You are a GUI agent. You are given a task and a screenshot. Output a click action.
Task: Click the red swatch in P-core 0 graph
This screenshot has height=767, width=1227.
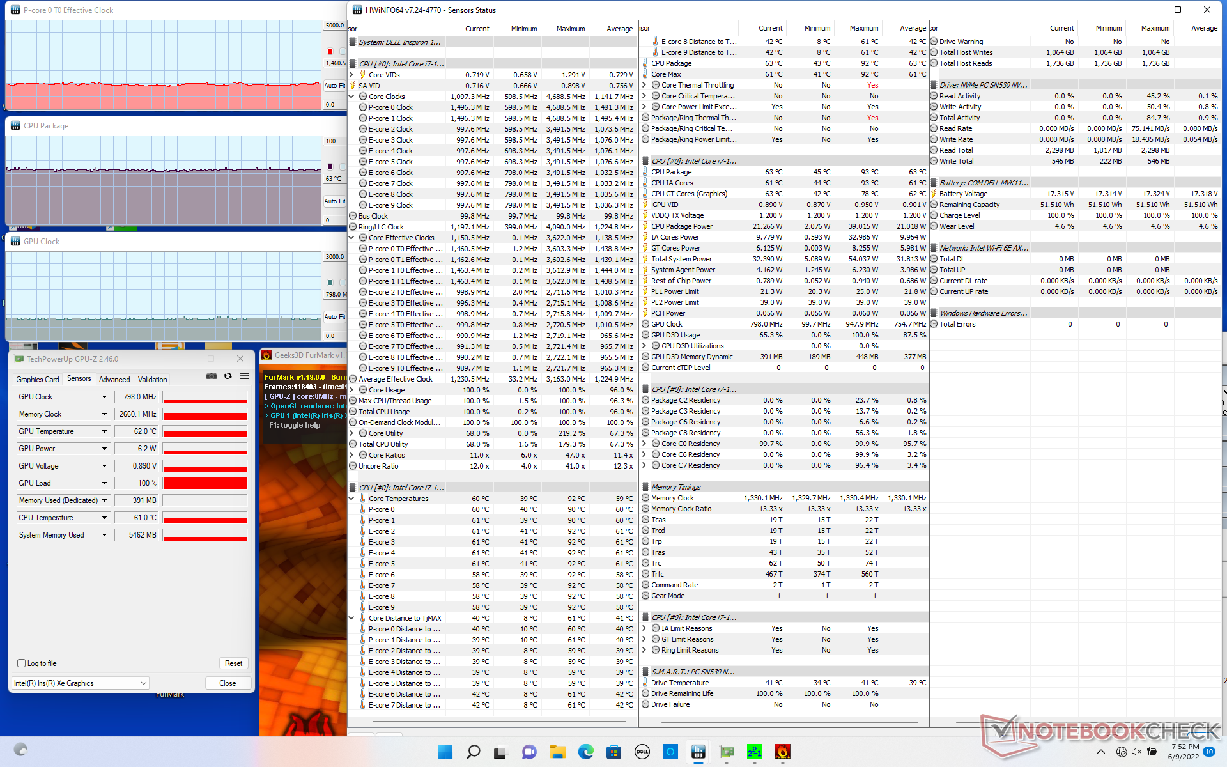click(330, 51)
